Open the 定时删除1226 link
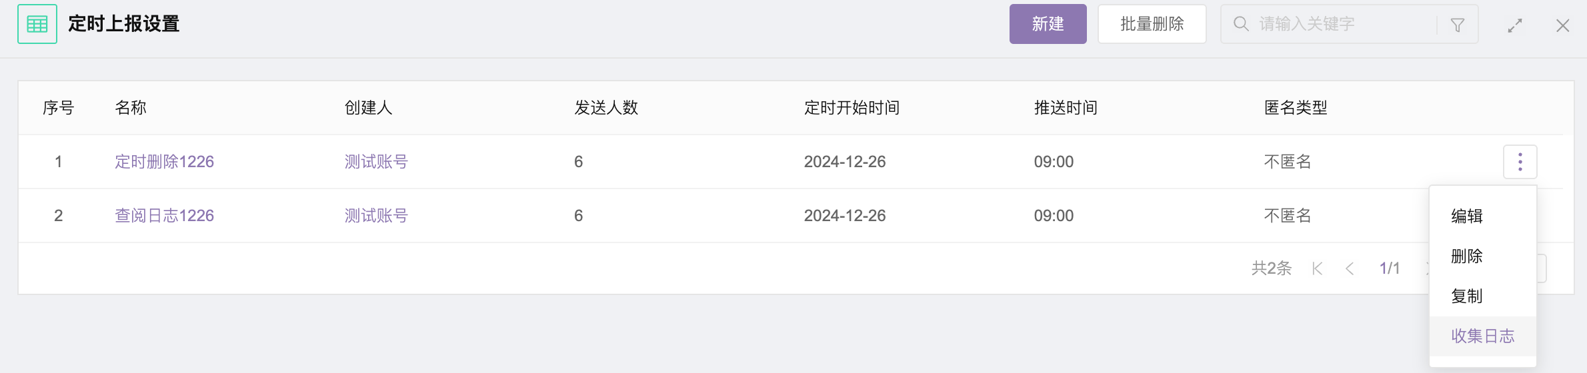 click(x=165, y=162)
